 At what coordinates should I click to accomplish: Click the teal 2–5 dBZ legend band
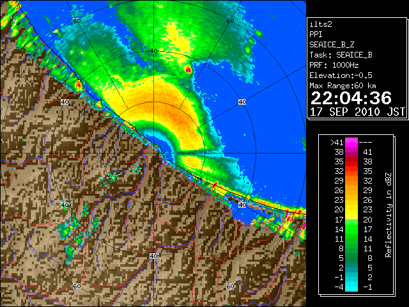351,267
